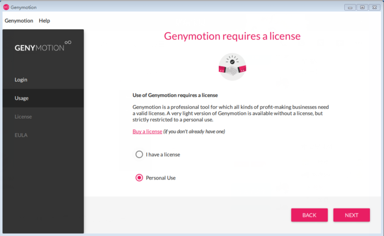The width and height of the screenshot is (384, 236).
Task: Select the Usage step in sidebar
Action: click(x=43, y=98)
